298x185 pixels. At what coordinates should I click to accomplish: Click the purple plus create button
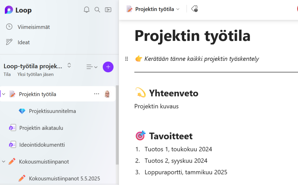(108, 67)
